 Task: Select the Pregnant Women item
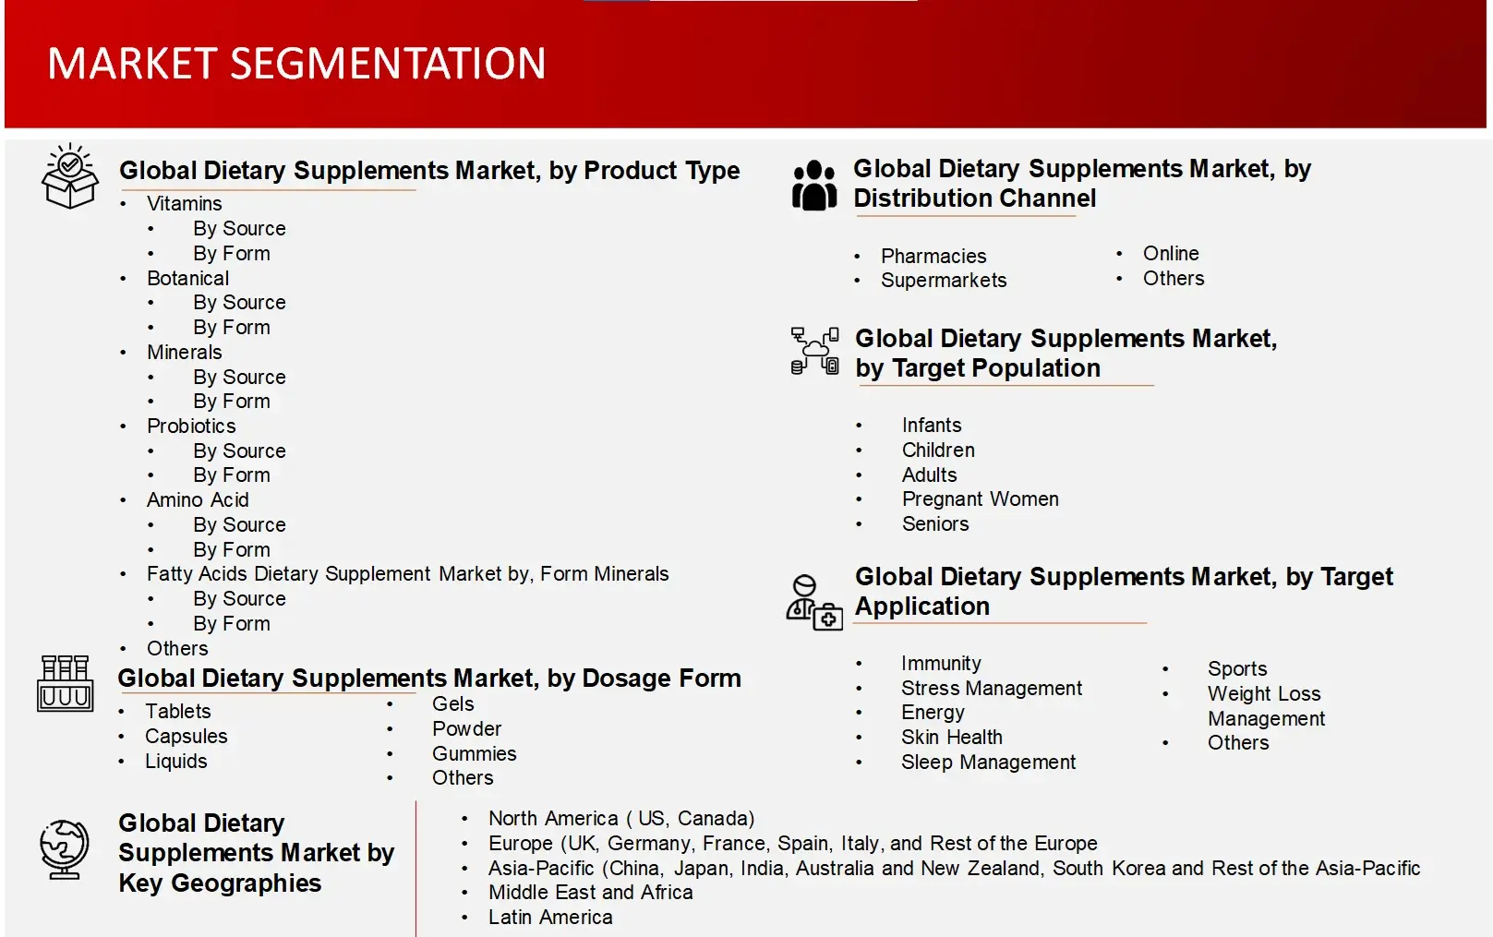click(x=981, y=499)
